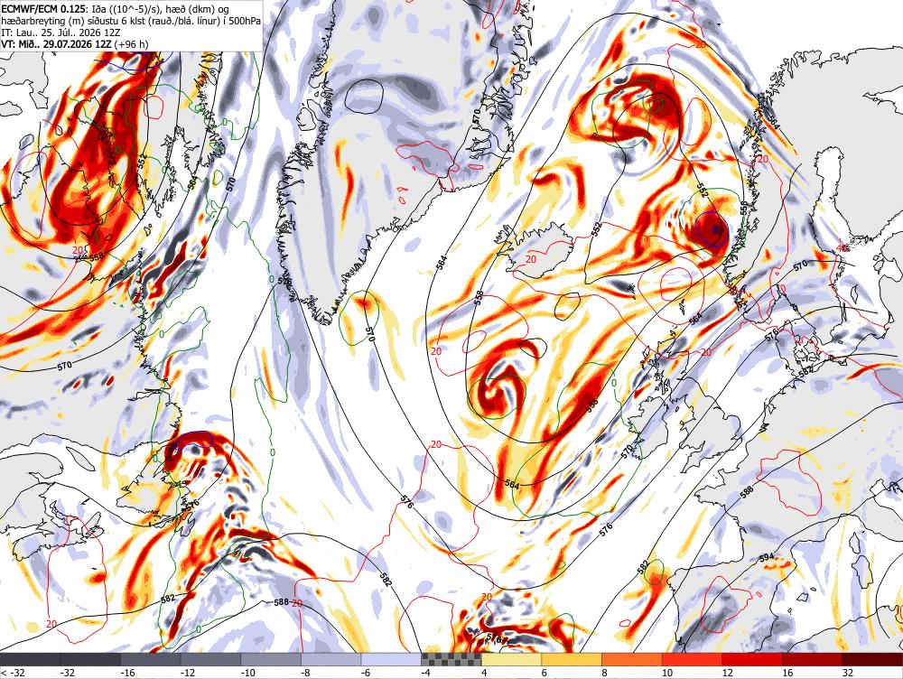Click the legend swatch labeled -10
Screen dimensions: 903x679
coord(271,659)
